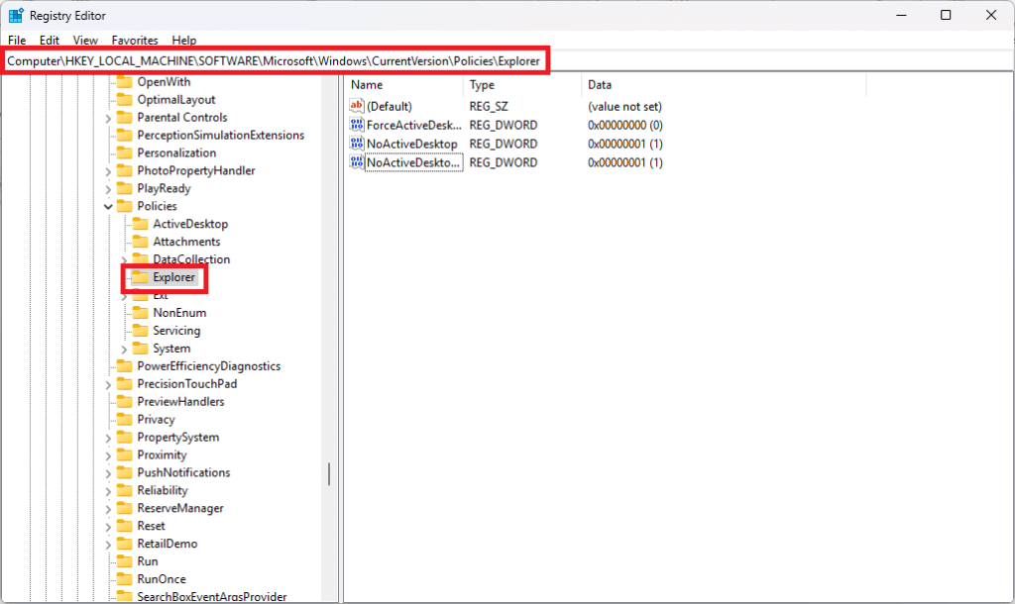The width and height of the screenshot is (1015, 604).
Task: Expand the PlayReady key
Action: point(108,189)
